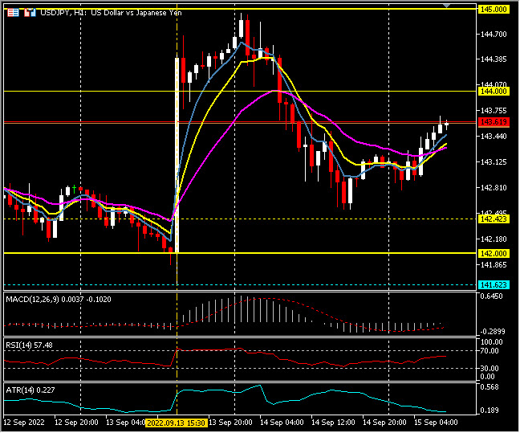Click the cyan 141.623 price label

pos(493,284)
